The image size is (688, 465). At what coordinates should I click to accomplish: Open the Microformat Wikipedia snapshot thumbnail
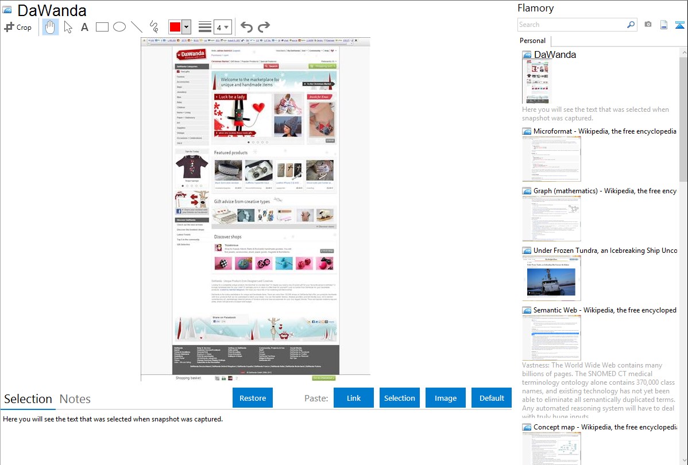(551, 159)
